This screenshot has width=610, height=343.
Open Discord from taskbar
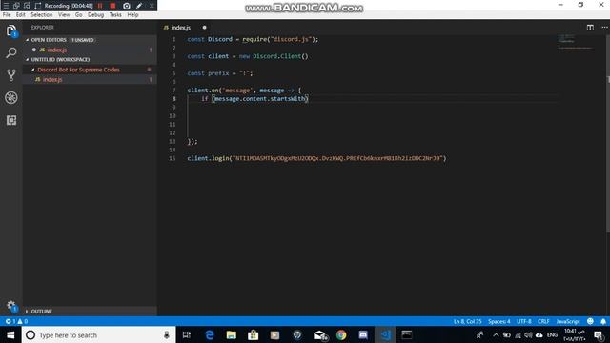coord(363,334)
